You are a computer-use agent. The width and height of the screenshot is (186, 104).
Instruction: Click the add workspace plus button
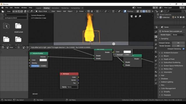pos(83,8)
